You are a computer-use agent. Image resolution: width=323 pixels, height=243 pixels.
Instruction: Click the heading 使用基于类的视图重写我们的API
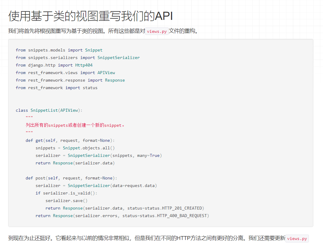click(x=90, y=16)
